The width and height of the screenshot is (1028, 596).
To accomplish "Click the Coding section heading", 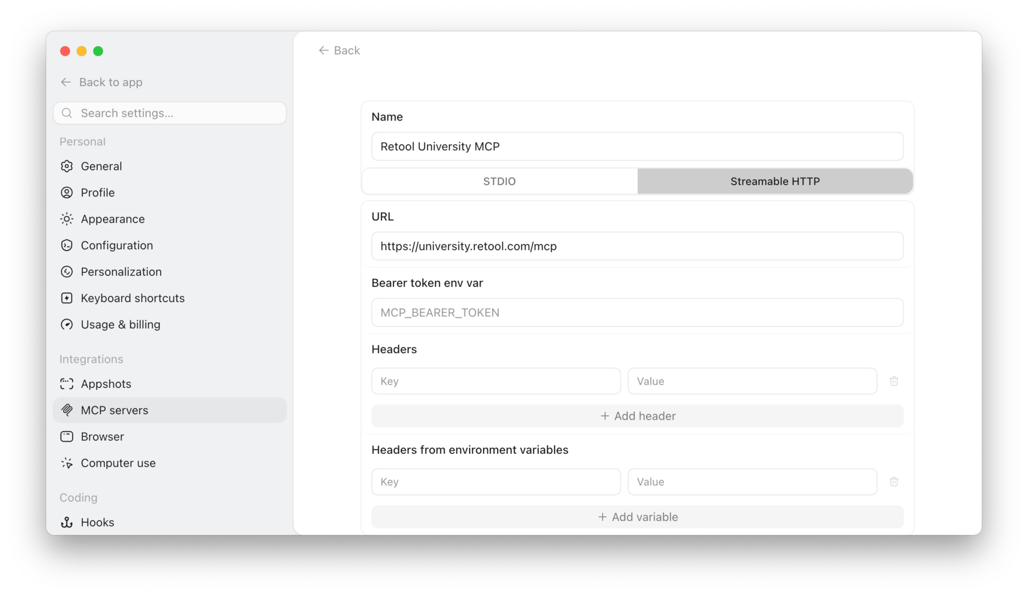I will 78,498.
